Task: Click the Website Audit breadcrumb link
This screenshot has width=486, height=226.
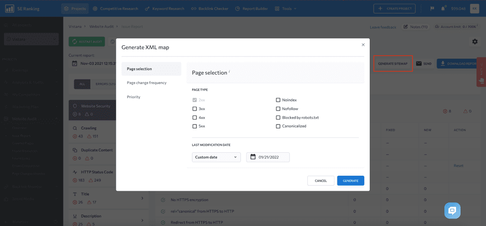Action: [102, 26]
